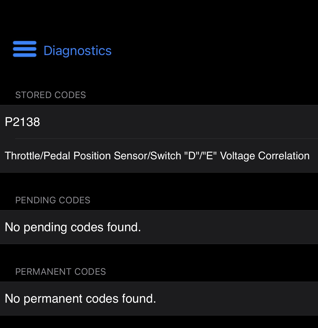Image resolution: width=318 pixels, height=328 pixels.
Task: Tap the "No pending codes found." row
Action: [x=159, y=227]
